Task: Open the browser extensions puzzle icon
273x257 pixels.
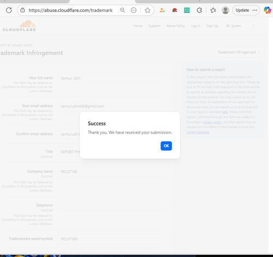Action: point(199,10)
